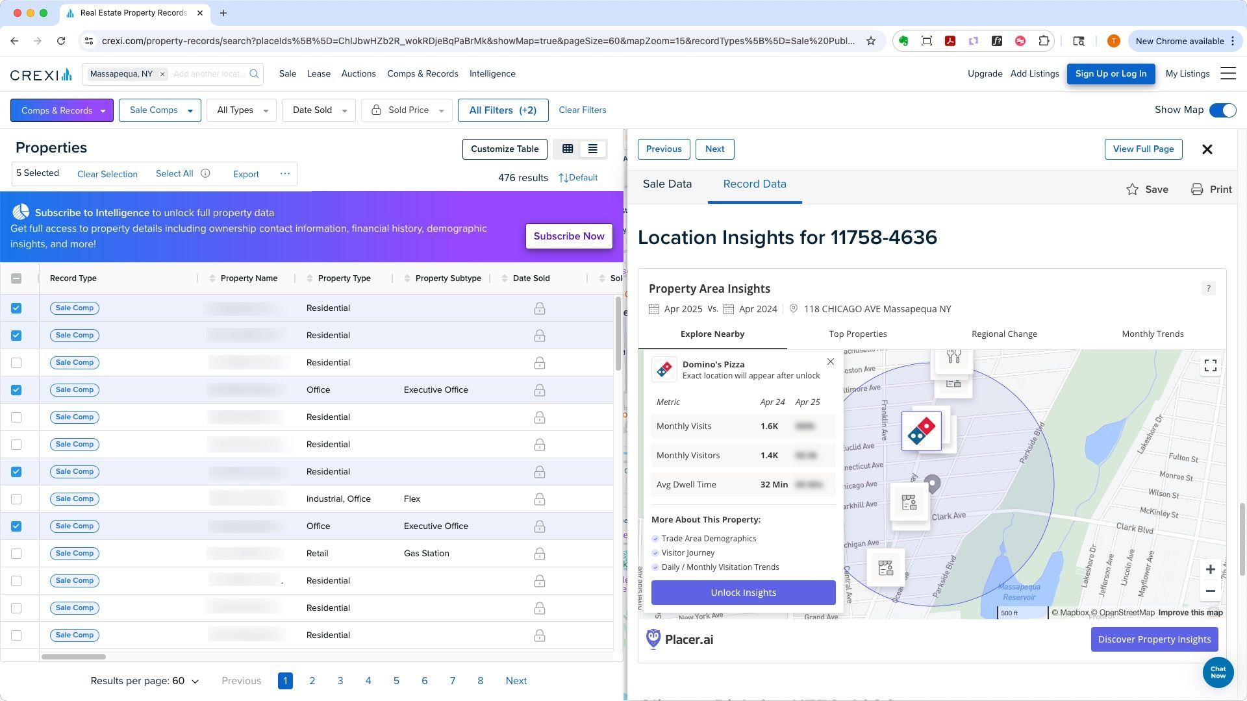
Task: Close the Domino's Pizza info card
Action: 830,362
